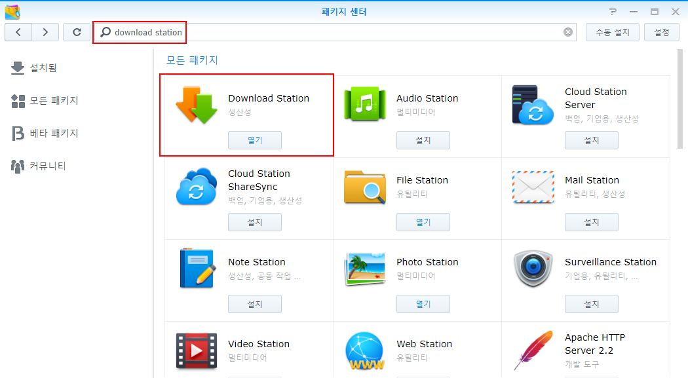Click the Audio Station title text
Viewport: 688px width, 378px height.
point(427,98)
